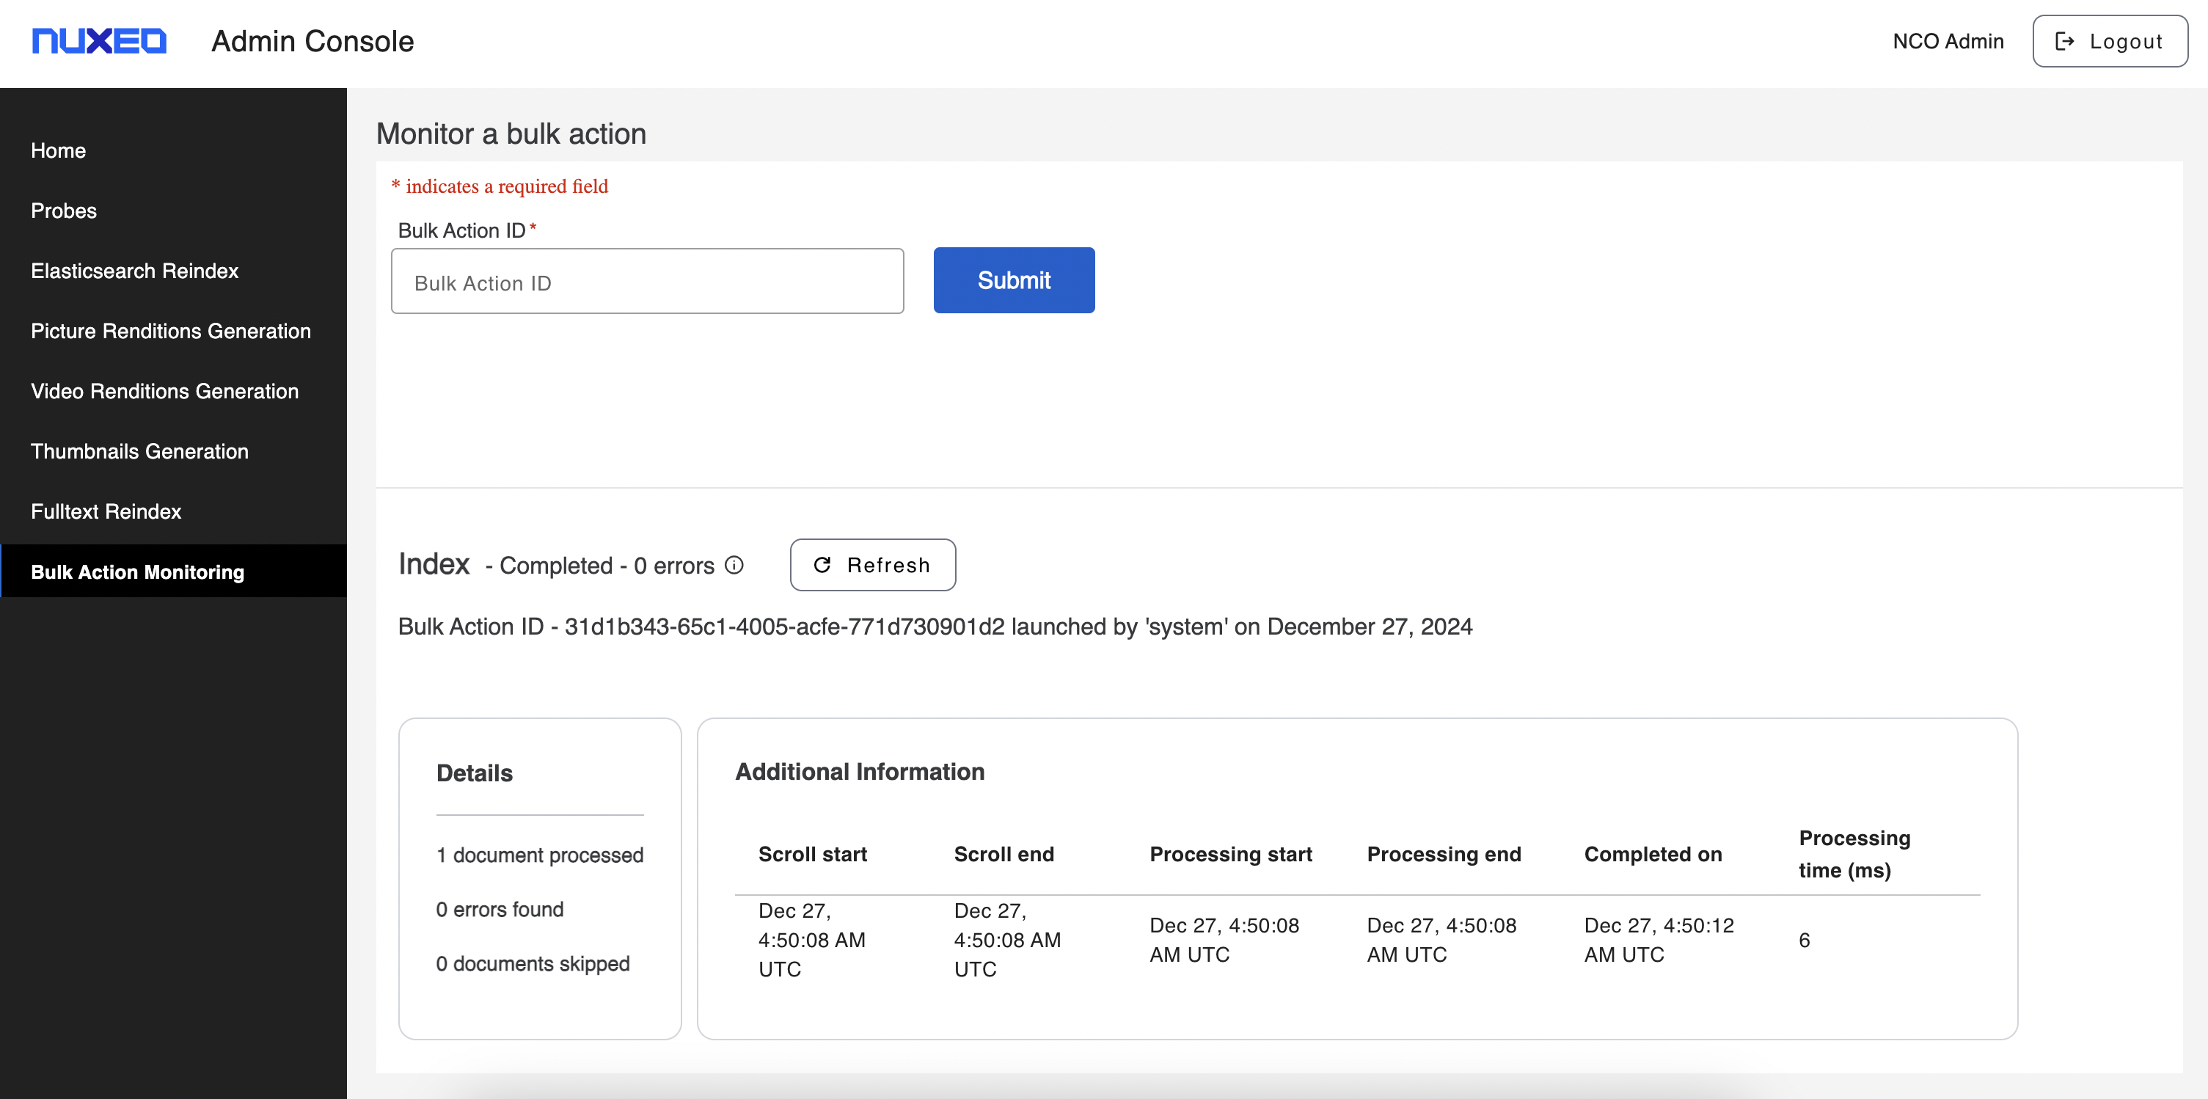Click the Logout button

click(2110, 41)
